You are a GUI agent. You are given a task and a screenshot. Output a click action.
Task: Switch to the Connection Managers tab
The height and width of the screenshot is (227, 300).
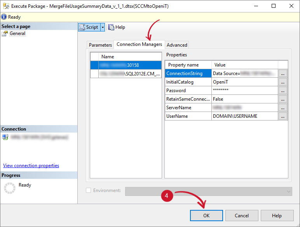pyautogui.click(x=139, y=44)
